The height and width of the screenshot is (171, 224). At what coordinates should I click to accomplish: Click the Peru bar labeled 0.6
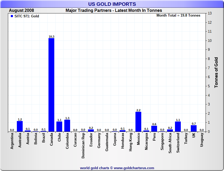(x=154, y=129)
